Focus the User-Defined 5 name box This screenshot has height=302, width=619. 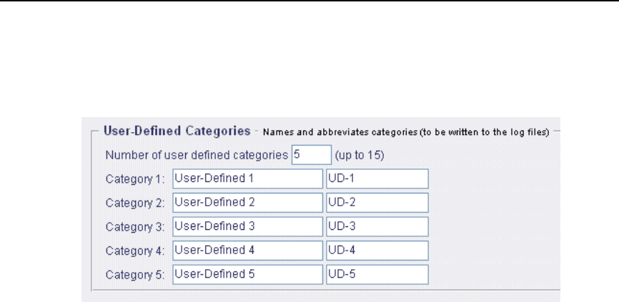pyautogui.click(x=247, y=275)
